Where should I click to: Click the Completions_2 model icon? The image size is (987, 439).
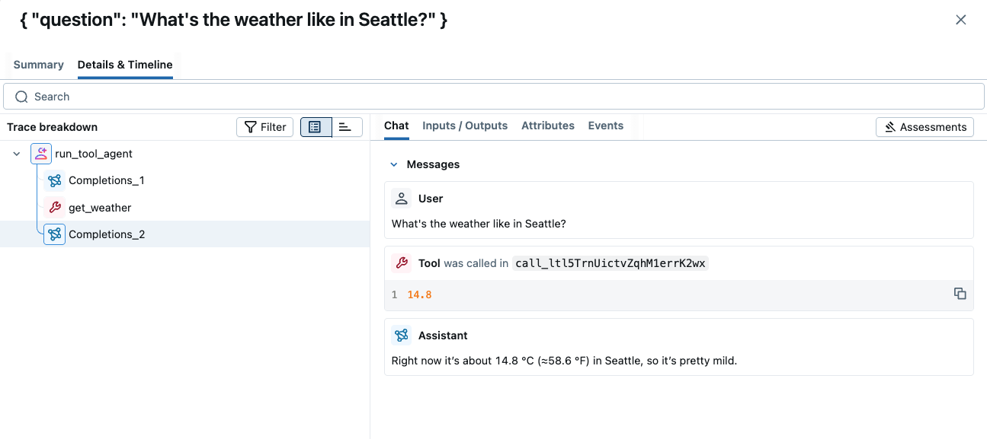[55, 234]
